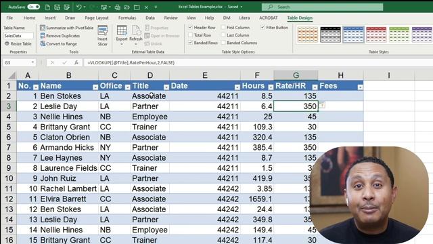Open the Date column filter dropdown

click(237, 87)
